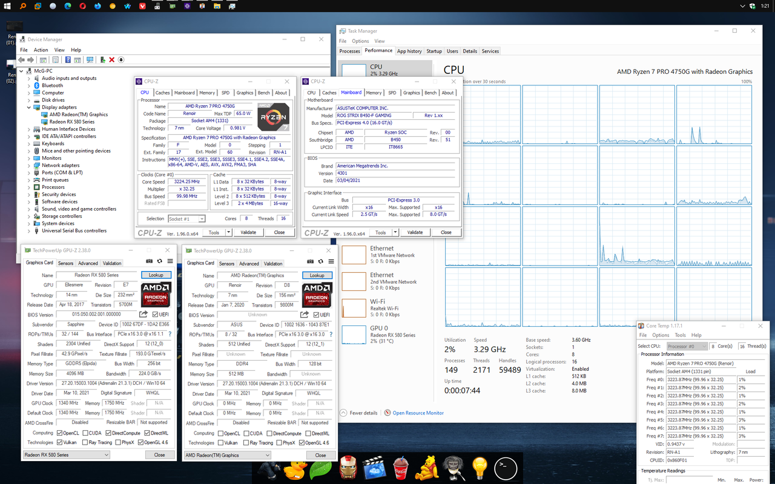Screen dimensions: 775x484
Task: Open Startup tab in Task Manager
Action: pos(434,51)
